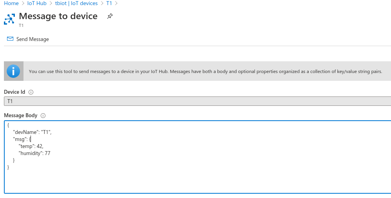Click the IoT hub icon beside the title
This screenshot has width=391, height=198.
point(9,19)
